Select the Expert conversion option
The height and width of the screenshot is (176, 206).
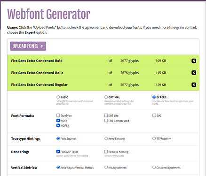154,97
